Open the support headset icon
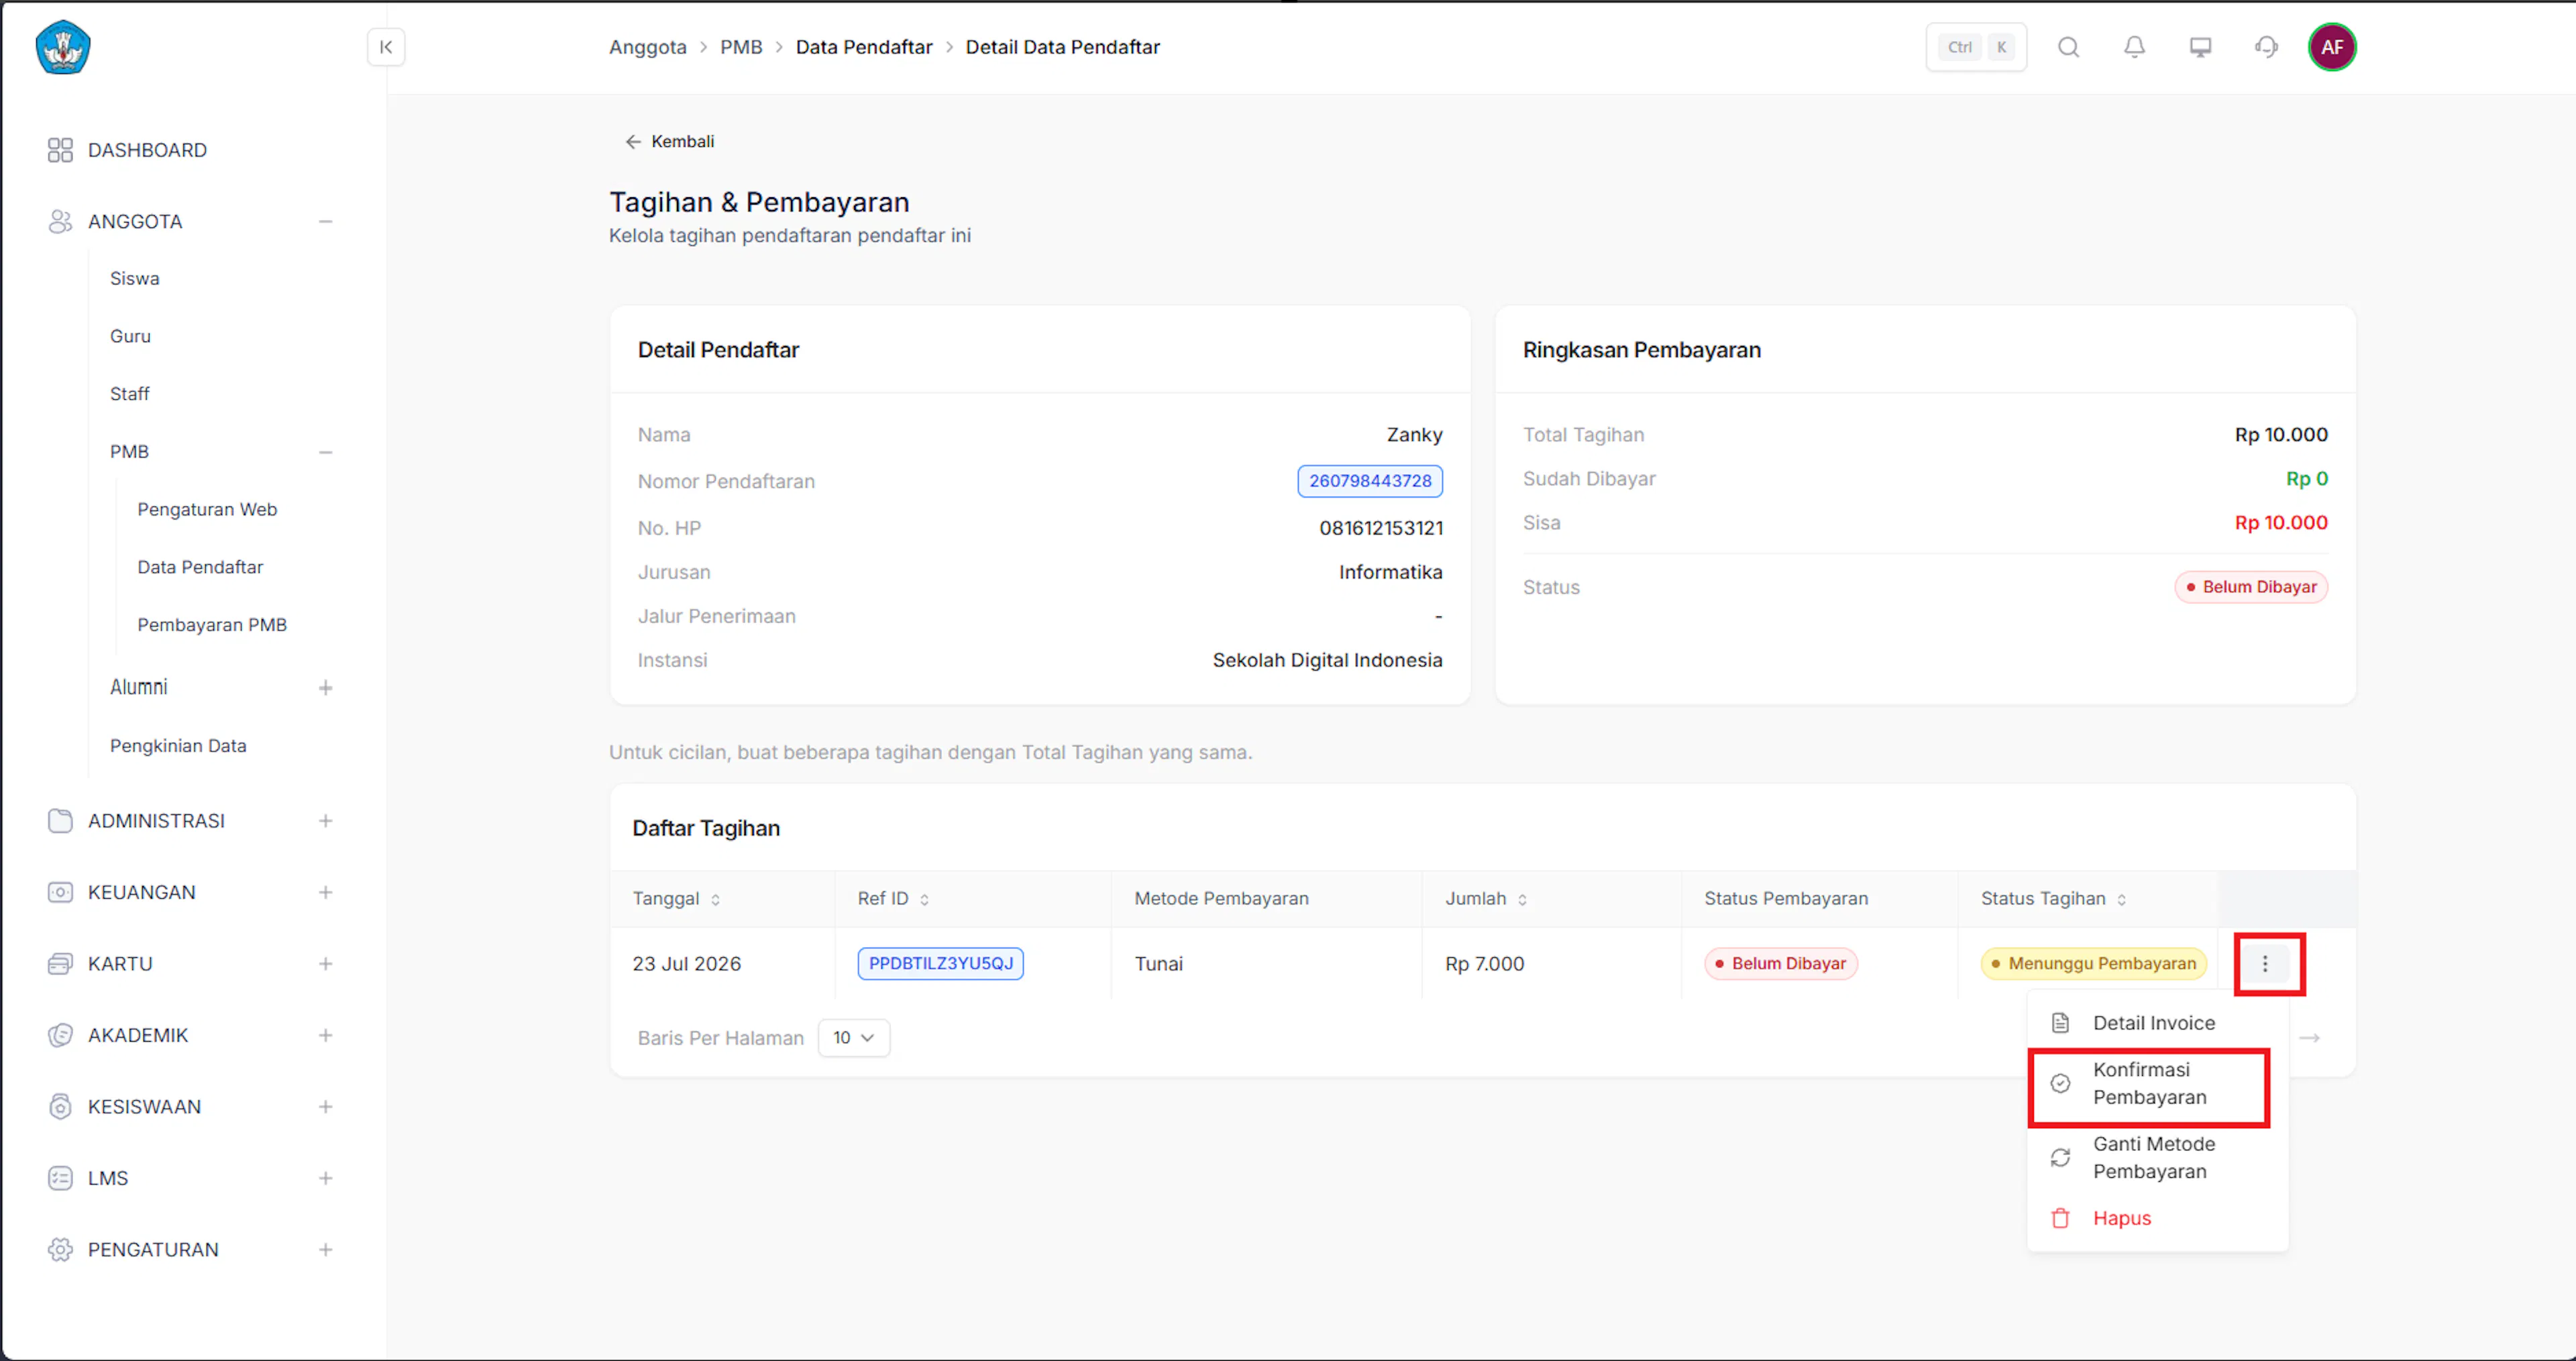 [2267, 47]
